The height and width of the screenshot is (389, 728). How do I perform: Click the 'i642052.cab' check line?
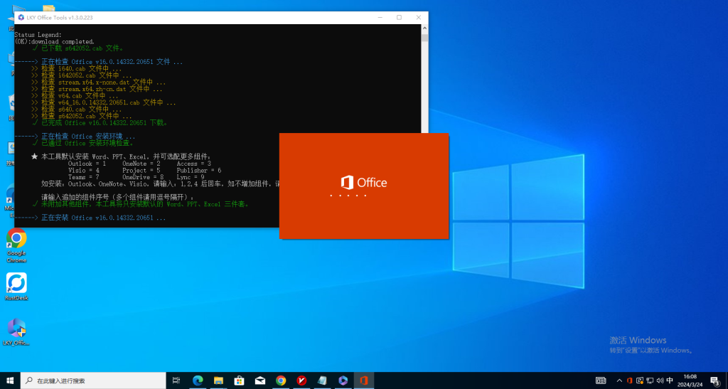click(82, 75)
